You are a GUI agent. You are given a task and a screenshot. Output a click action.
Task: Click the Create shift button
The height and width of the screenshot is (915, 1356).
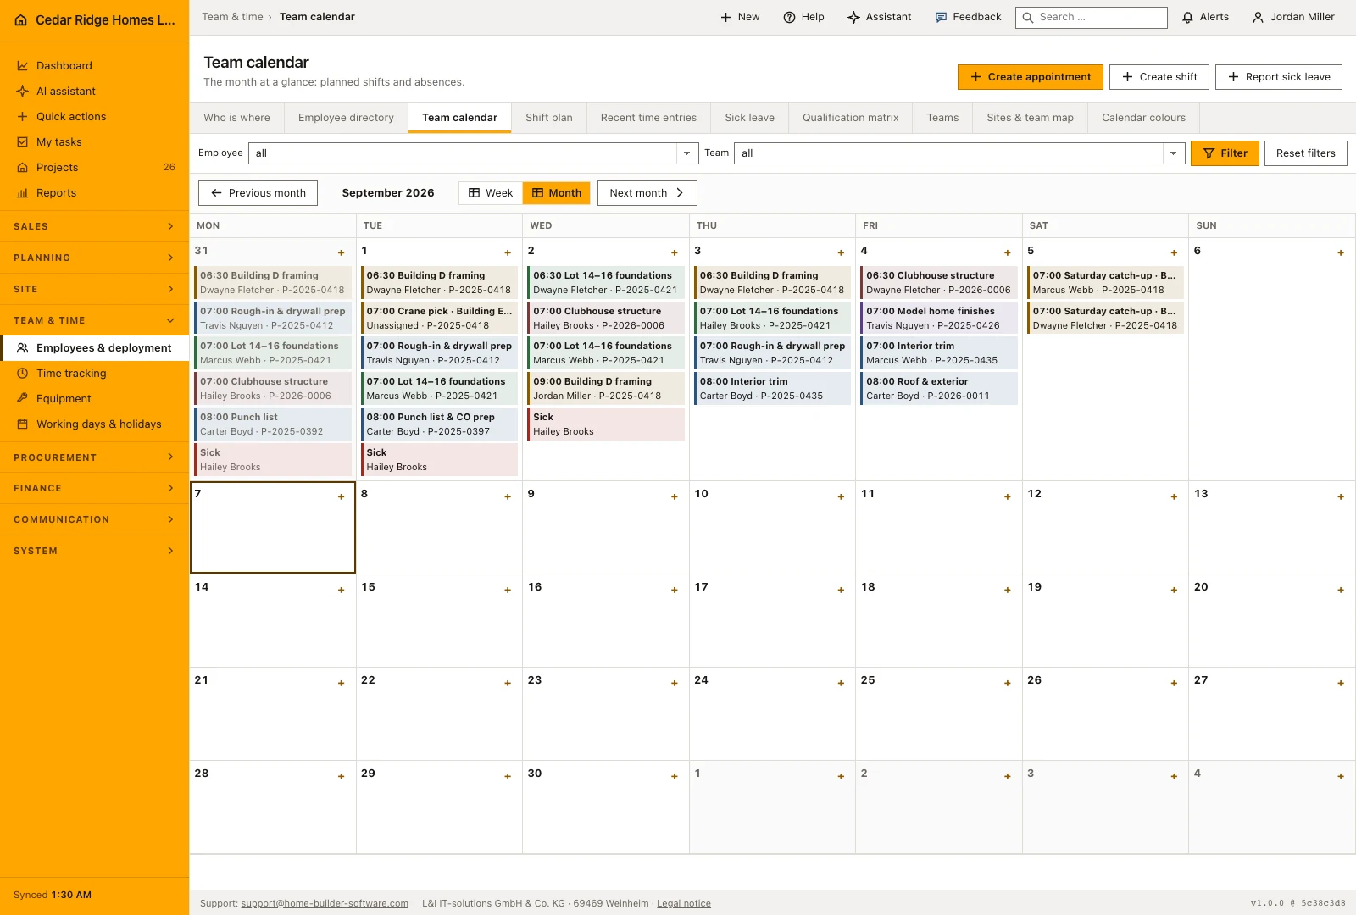pyautogui.click(x=1159, y=77)
